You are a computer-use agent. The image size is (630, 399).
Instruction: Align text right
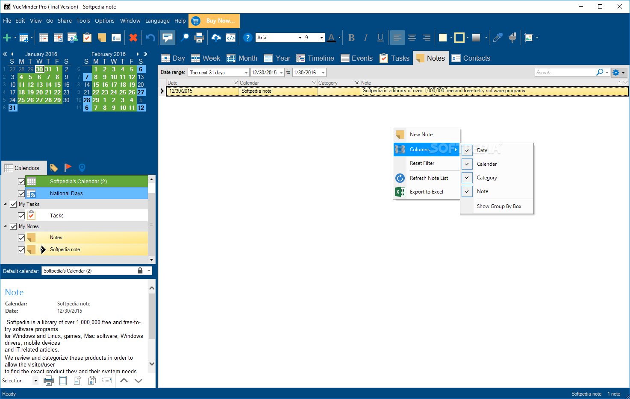click(427, 38)
